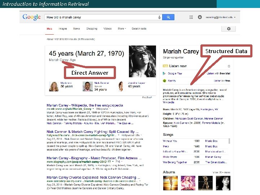Click the Madonna photo thumbnail
This screenshot has width=260, height=195.
tap(54, 86)
